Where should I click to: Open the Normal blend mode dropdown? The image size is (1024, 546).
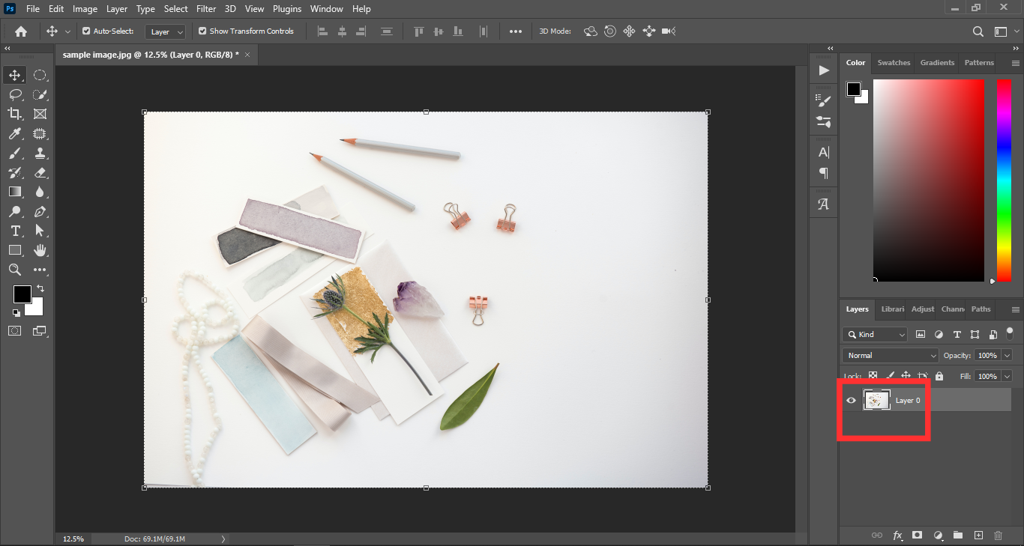tap(890, 356)
